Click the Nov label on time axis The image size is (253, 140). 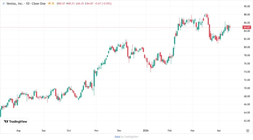coord(96,131)
